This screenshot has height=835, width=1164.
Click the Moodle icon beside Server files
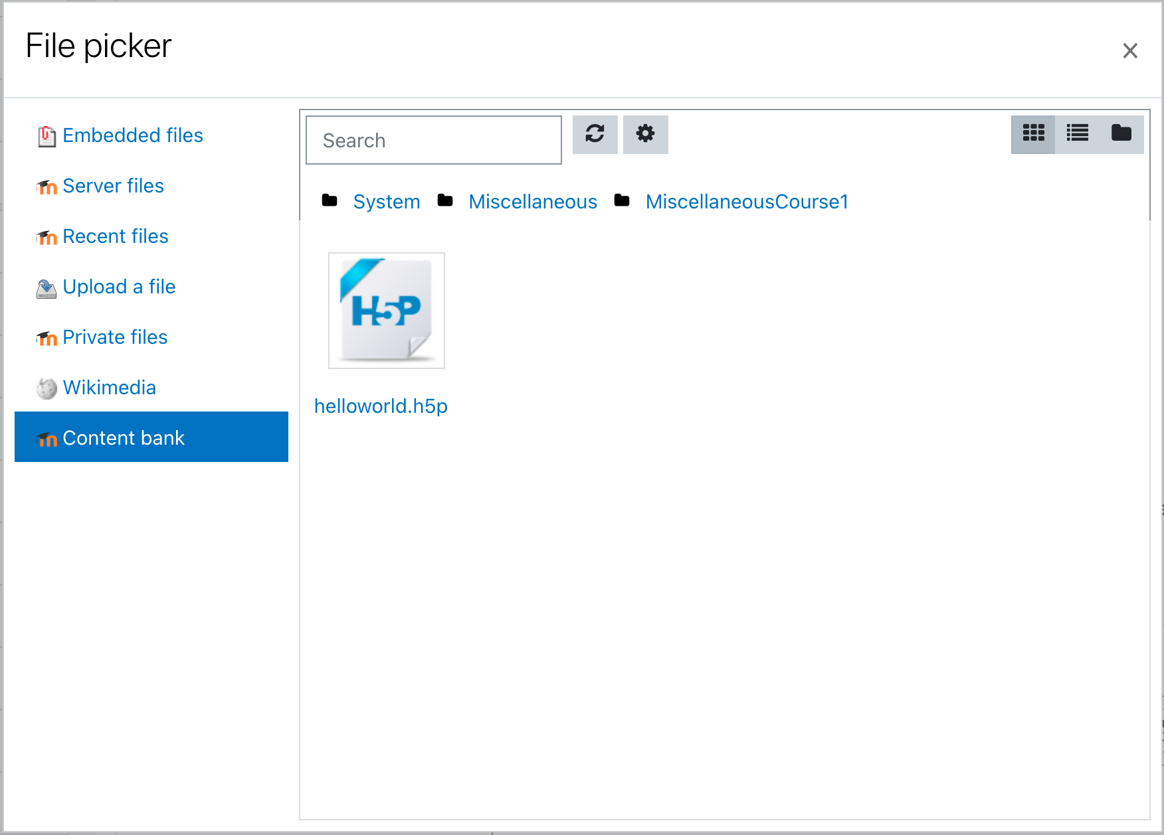(47, 187)
